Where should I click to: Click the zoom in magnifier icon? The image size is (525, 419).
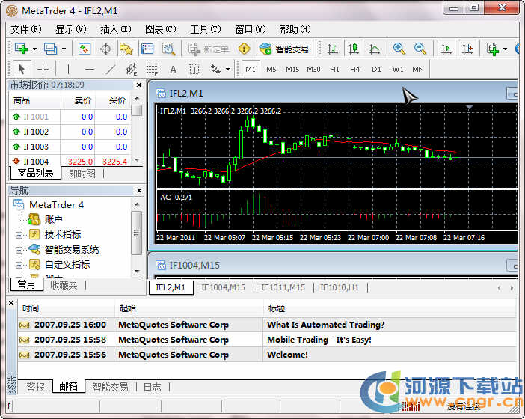coord(399,49)
